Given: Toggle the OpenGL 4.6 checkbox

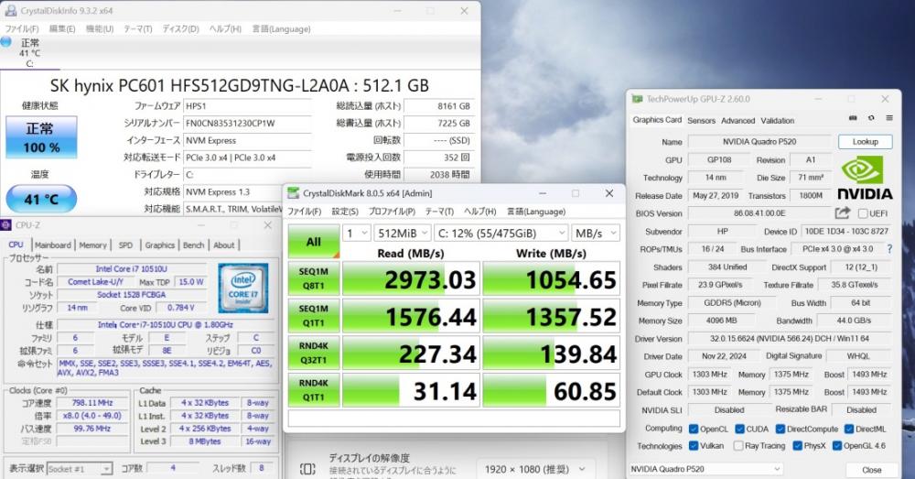Looking at the screenshot, I should click(x=837, y=446).
